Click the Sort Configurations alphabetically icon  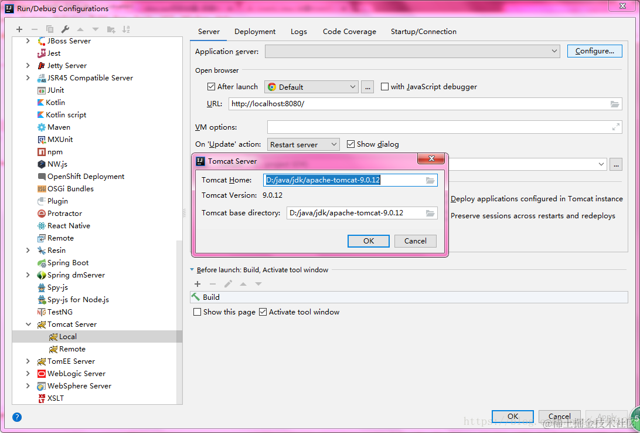126,29
